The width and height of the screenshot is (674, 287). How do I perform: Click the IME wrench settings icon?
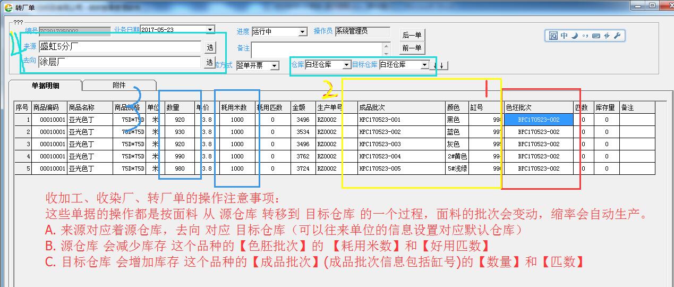pyautogui.click(x=617, y=36)
